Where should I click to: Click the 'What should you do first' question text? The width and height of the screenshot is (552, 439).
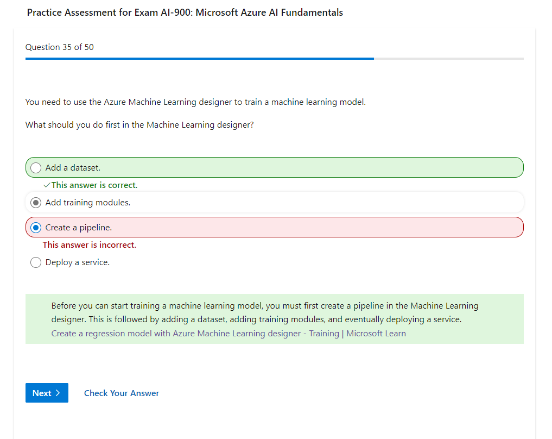pyautogui.click(x=139, y=125)
